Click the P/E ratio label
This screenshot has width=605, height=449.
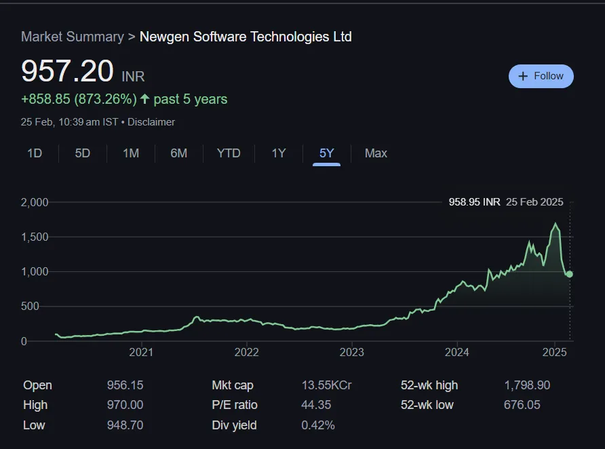click(x=235, y=405)
